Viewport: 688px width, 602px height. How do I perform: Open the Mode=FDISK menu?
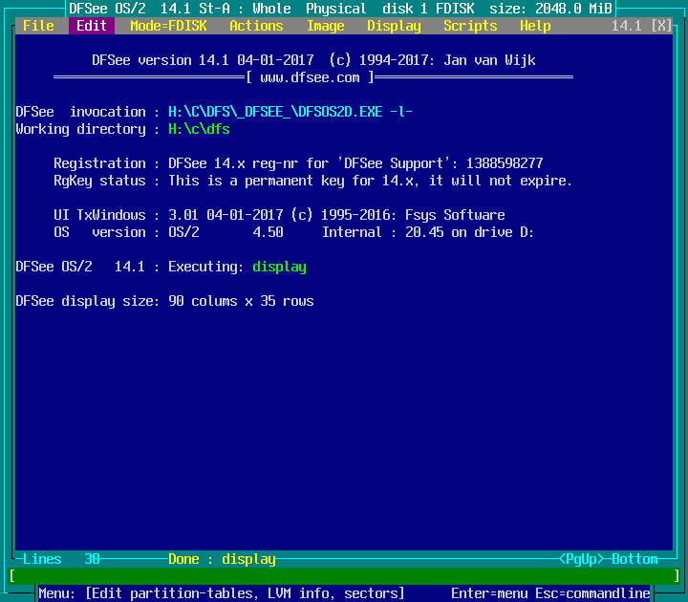[x=168, y=26]
